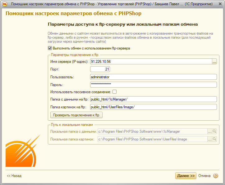Click ellipsis browse button for local data folder
The width and height of the screenshot is (225, 185).
pos(210,131)
